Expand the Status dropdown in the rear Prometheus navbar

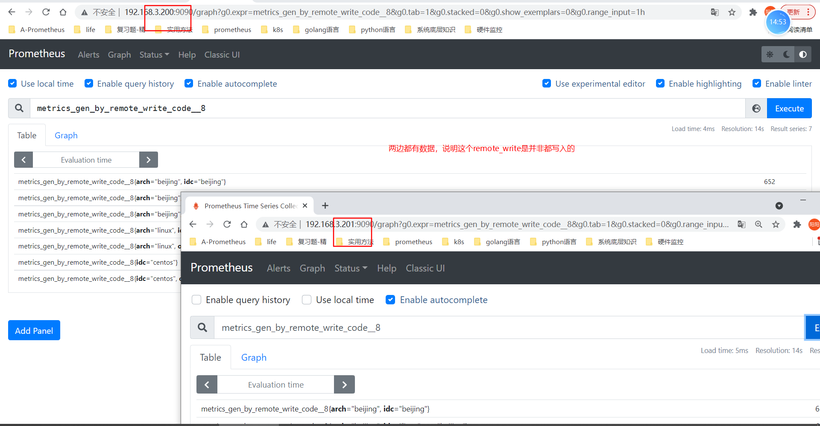[154, 55]
